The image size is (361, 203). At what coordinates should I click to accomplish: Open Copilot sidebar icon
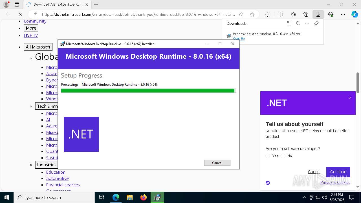coord(355,14)
